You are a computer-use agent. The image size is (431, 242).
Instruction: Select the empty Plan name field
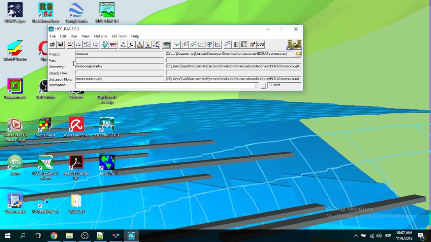tap(120, 60)
